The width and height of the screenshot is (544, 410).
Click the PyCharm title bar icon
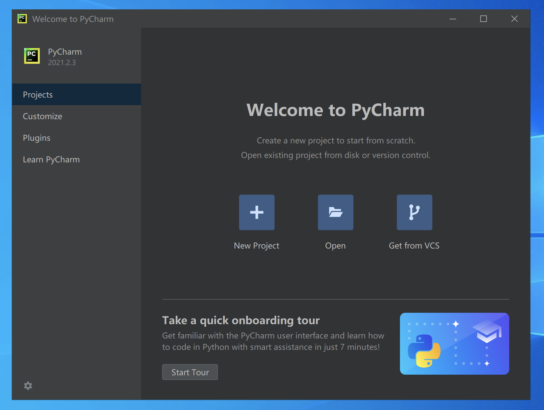coord(22,19)
